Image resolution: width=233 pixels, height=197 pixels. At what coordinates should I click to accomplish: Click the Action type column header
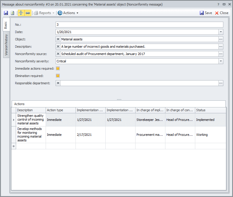(x=61, y=110)
